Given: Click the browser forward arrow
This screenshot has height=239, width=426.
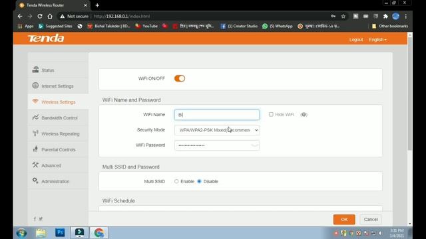Looking at the screenshot, I should (x=30, y=16).
